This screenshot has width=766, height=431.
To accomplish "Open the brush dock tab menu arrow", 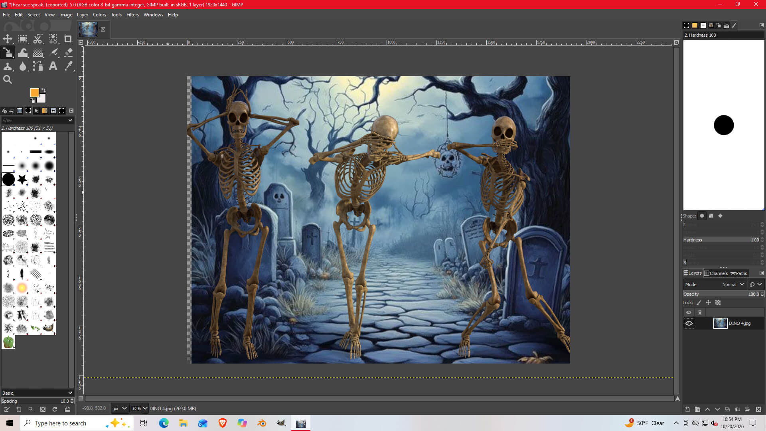I will click(x=71, y=111).
